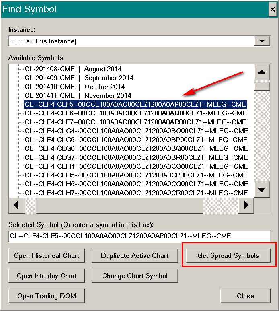Click the symbol list scroll down arrow

pos(262,189)
